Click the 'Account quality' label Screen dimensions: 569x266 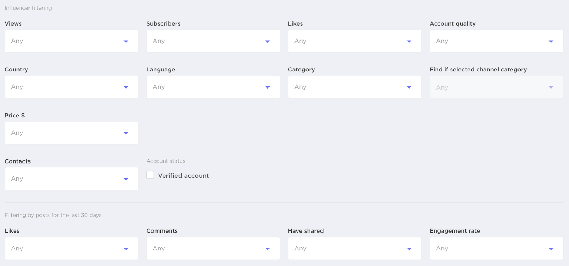(453, 24)
